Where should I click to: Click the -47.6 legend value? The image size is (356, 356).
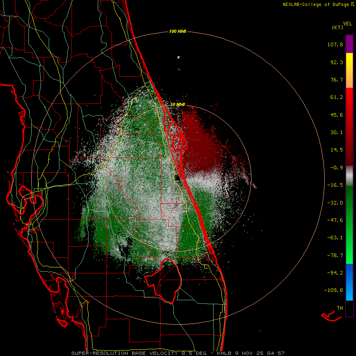335,220
